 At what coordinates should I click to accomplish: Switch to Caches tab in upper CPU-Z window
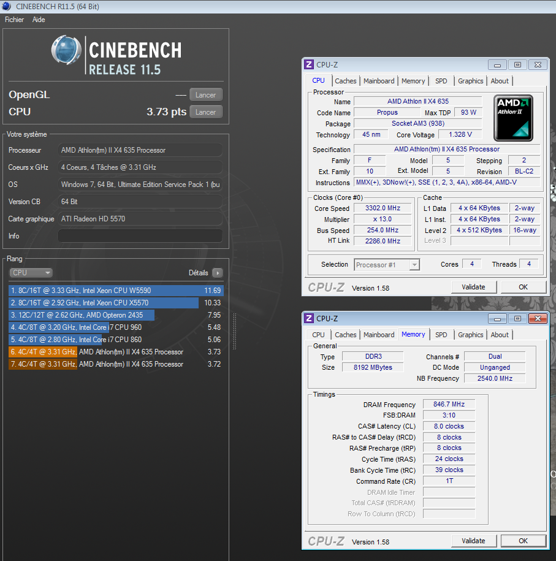(x=346, y=81)
